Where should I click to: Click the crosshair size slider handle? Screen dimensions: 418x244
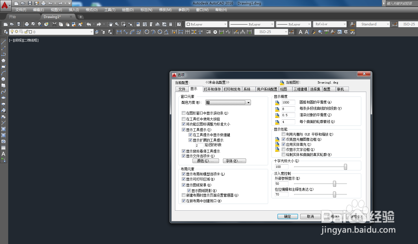345,167
